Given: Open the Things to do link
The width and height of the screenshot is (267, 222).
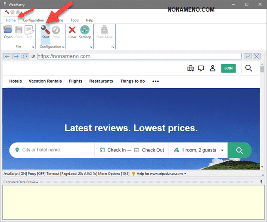Looking at the screenshot, I should [x=133, y=81].
